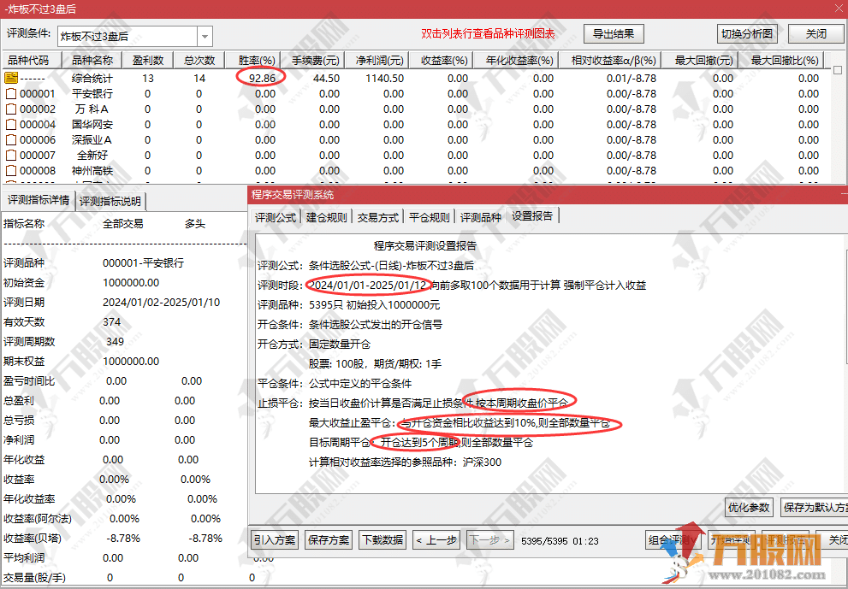Open the 评测公式 tab
This screenshot has height=589, width=848.
coord(276,217)
